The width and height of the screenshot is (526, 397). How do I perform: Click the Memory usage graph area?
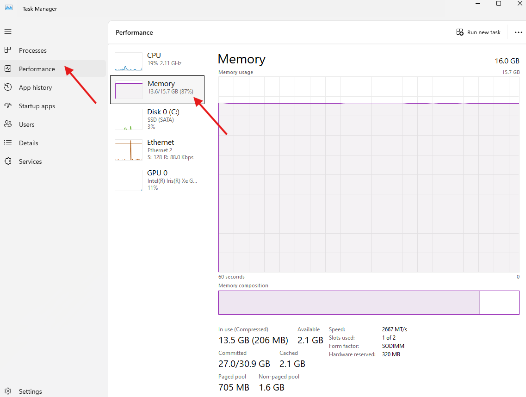[368, 185]
